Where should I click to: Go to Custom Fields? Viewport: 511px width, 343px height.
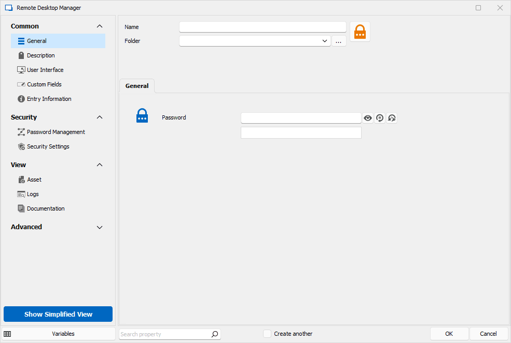tap(58, 84)
